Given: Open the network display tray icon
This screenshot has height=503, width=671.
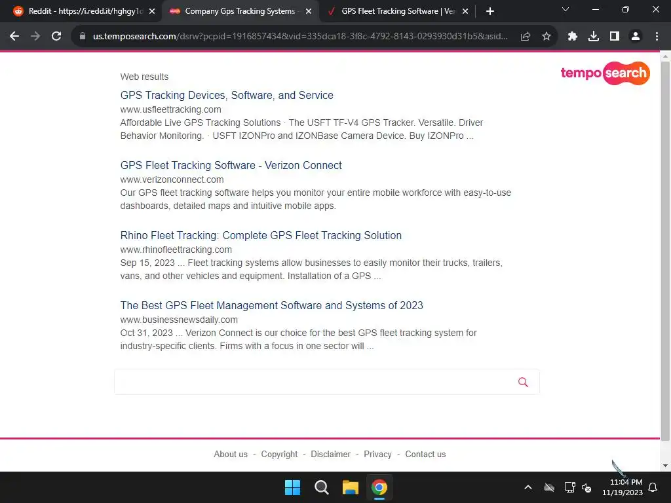Looking at the screenshot, I should pyautogui.click(x=569, y=487).
